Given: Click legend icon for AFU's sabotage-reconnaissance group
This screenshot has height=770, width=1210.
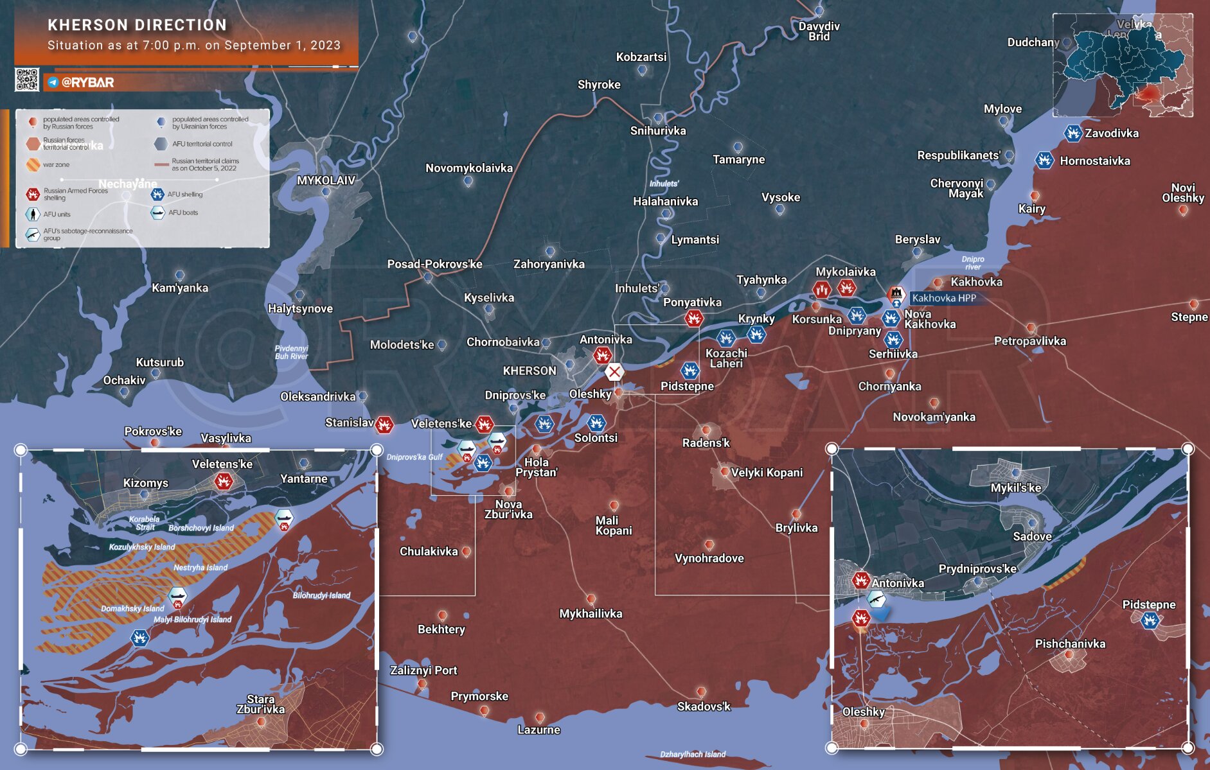Looking at the screenshot, I should coord(33,234).
